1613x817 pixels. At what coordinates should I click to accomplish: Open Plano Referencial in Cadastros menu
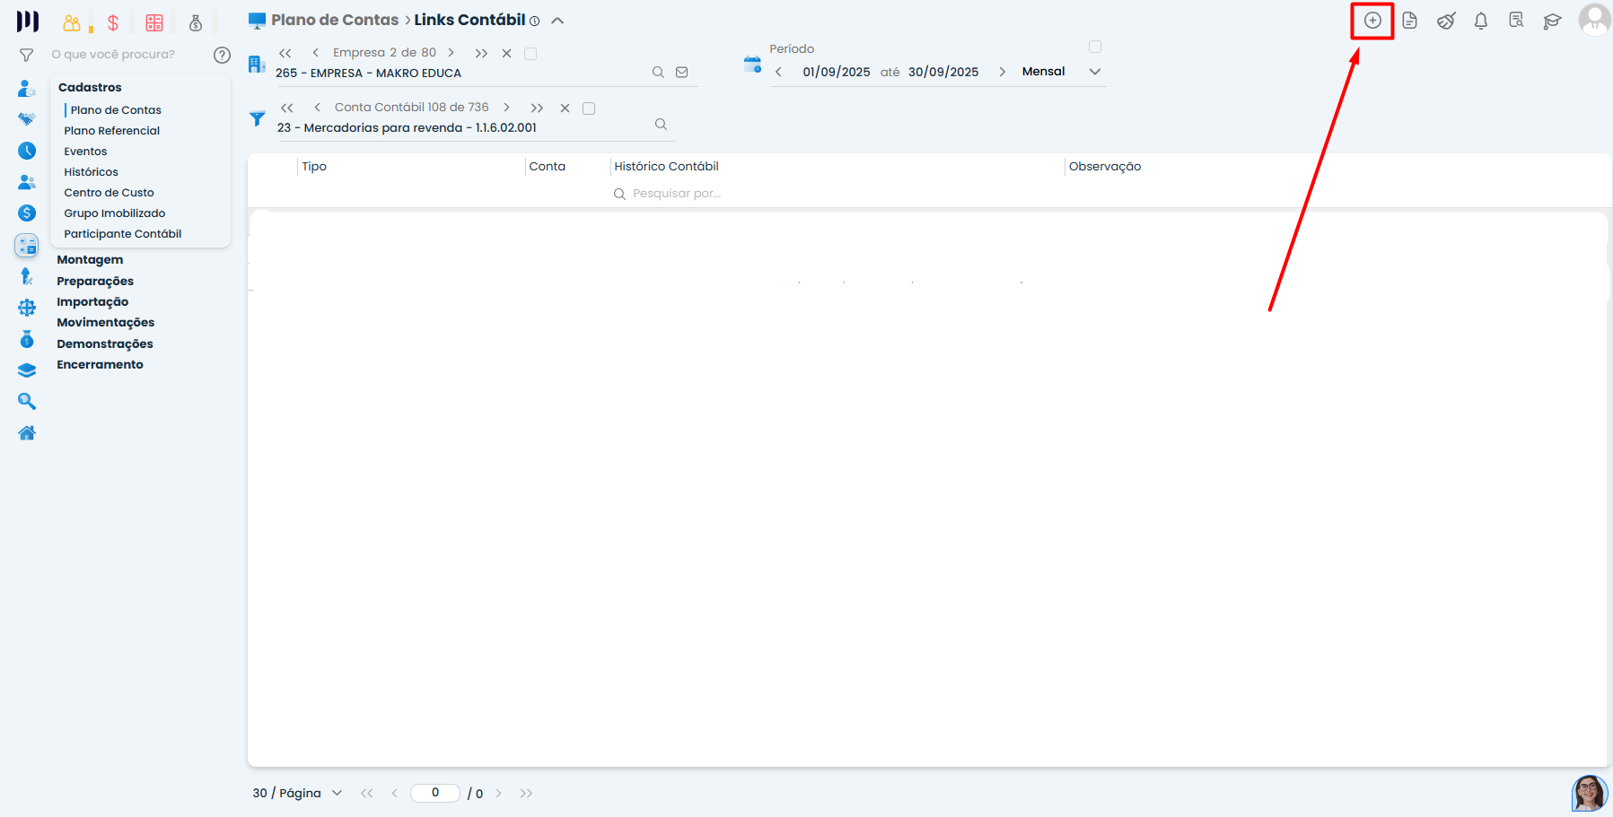[x=112, y=131]
